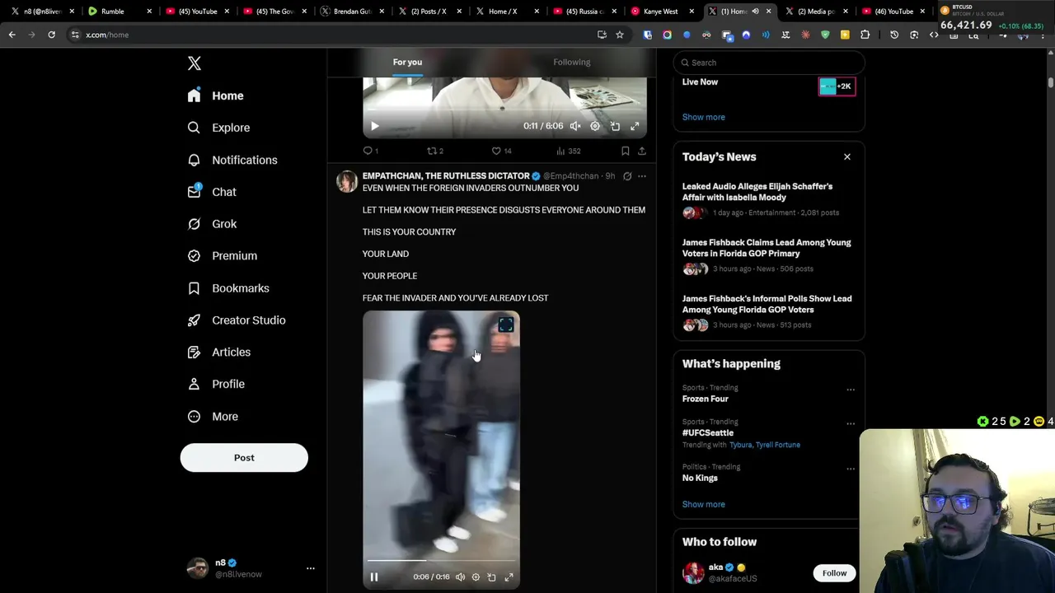
Task: Switch to the For you tab
Action: point(407,63)
